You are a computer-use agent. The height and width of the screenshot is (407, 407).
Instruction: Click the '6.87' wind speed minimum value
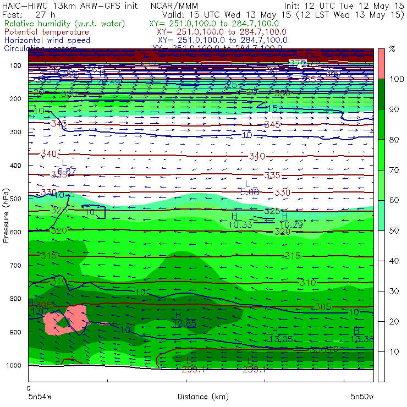click(67, 171)
